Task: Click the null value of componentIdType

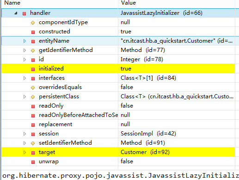Action: [125, 22]
